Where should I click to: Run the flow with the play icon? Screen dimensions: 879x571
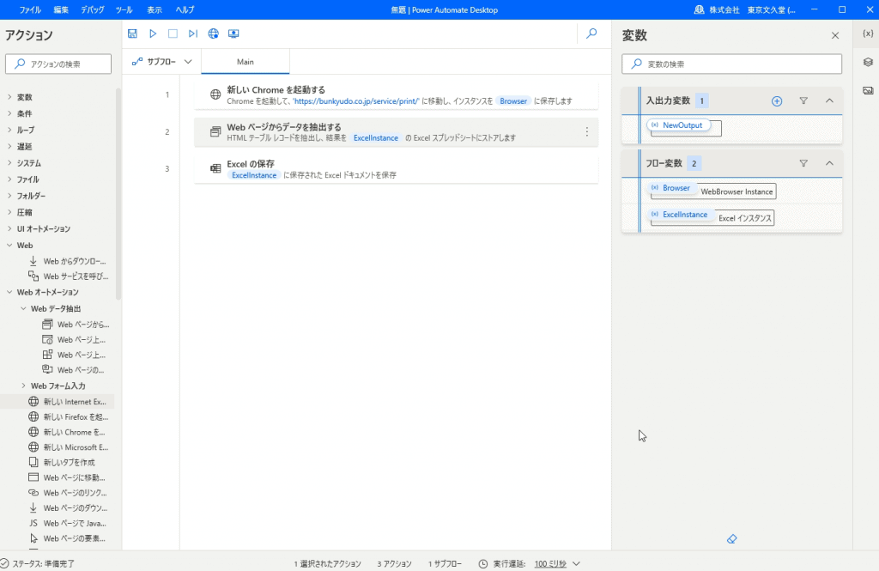click(x=153, y=33)
